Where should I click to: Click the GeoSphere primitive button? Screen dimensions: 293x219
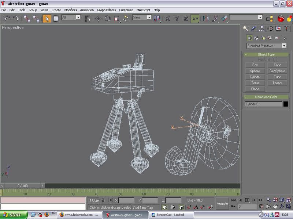click(x=277, y=71)
